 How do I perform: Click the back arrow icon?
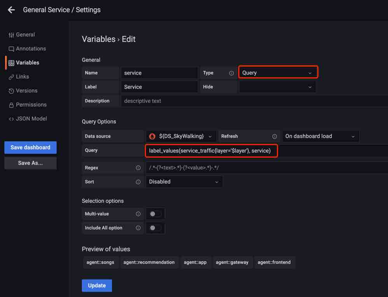11,10
